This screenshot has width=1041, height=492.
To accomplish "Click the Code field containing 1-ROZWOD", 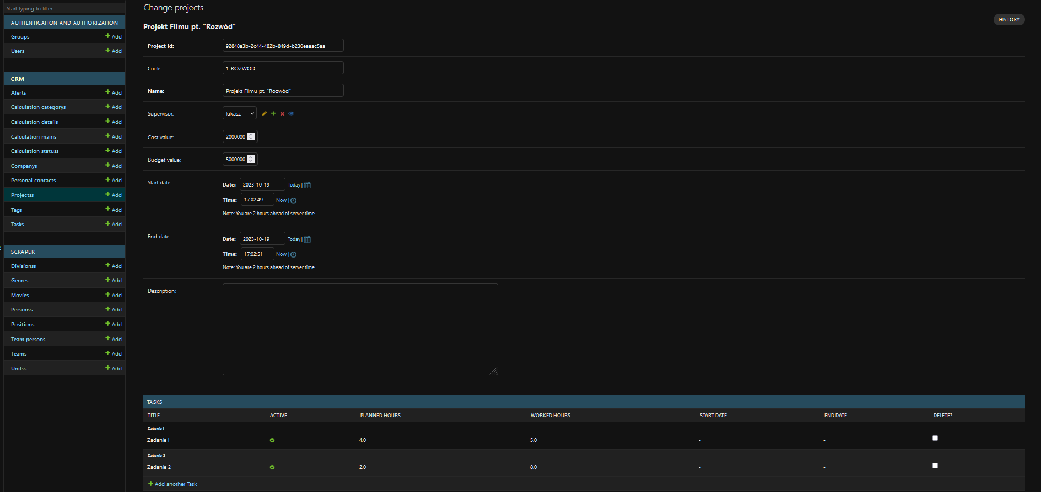I will (283, 68).
